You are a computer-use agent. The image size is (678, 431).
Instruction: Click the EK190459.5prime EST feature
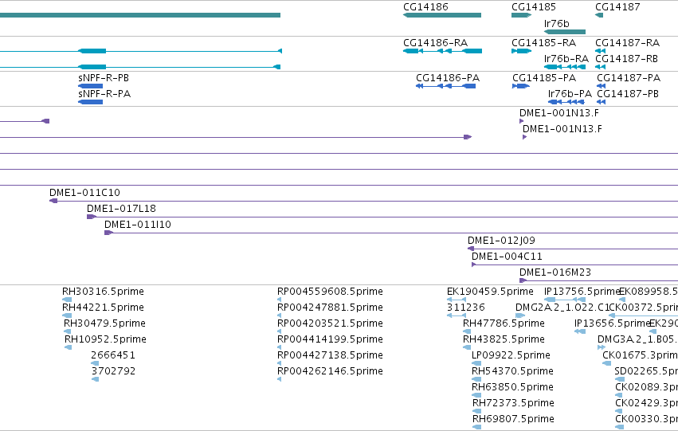tap(457, 300)
